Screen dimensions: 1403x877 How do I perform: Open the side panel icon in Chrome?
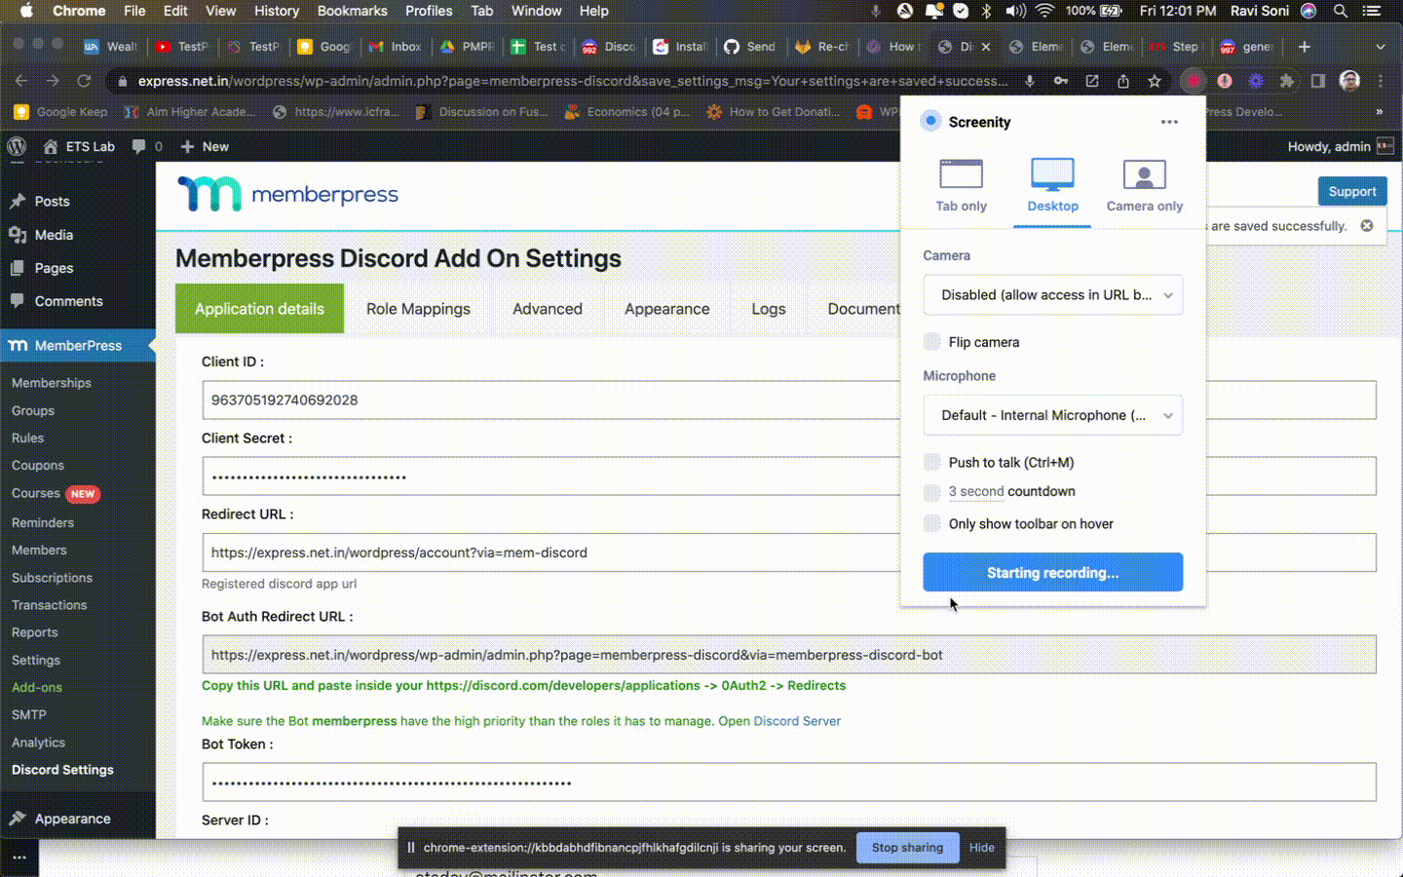click(x=1318, y=81)
